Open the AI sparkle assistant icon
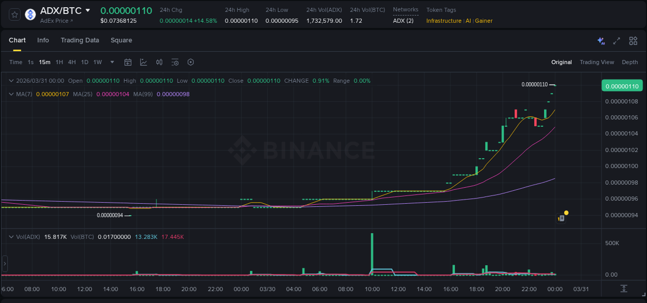 600,41
